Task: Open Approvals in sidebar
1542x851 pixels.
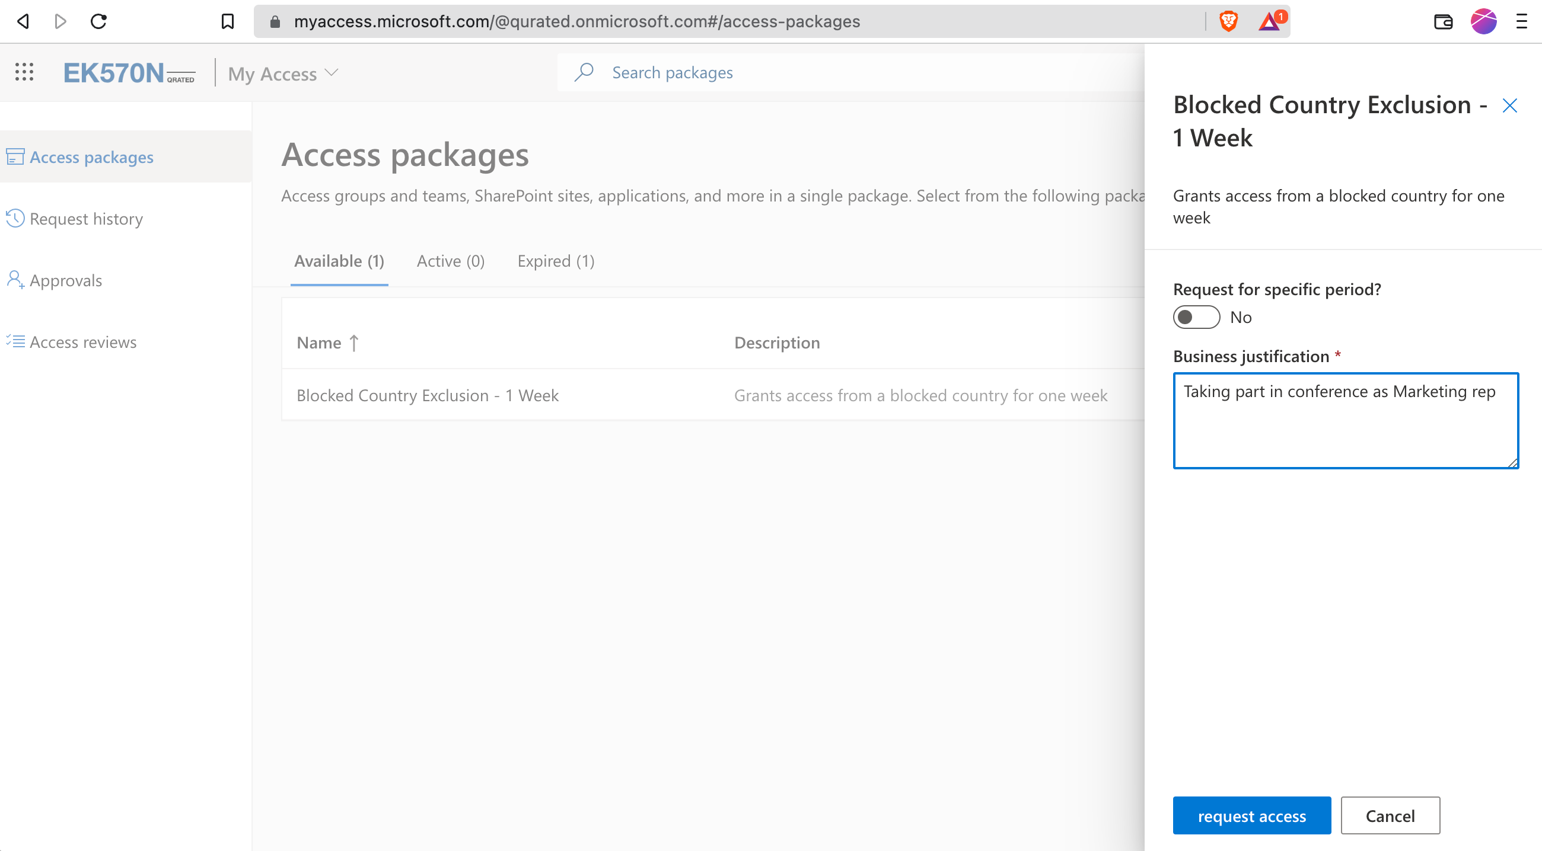Action: point(126,280)
